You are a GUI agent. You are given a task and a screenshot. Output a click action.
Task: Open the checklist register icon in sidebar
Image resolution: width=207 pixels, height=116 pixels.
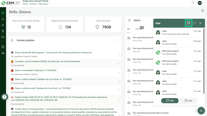[x=3, y=47]
